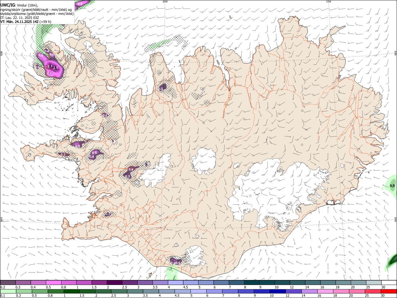This screenshot has height=298, width=397.
Task: Click the '0.8' value beside the title box
Action: point(80,4)
